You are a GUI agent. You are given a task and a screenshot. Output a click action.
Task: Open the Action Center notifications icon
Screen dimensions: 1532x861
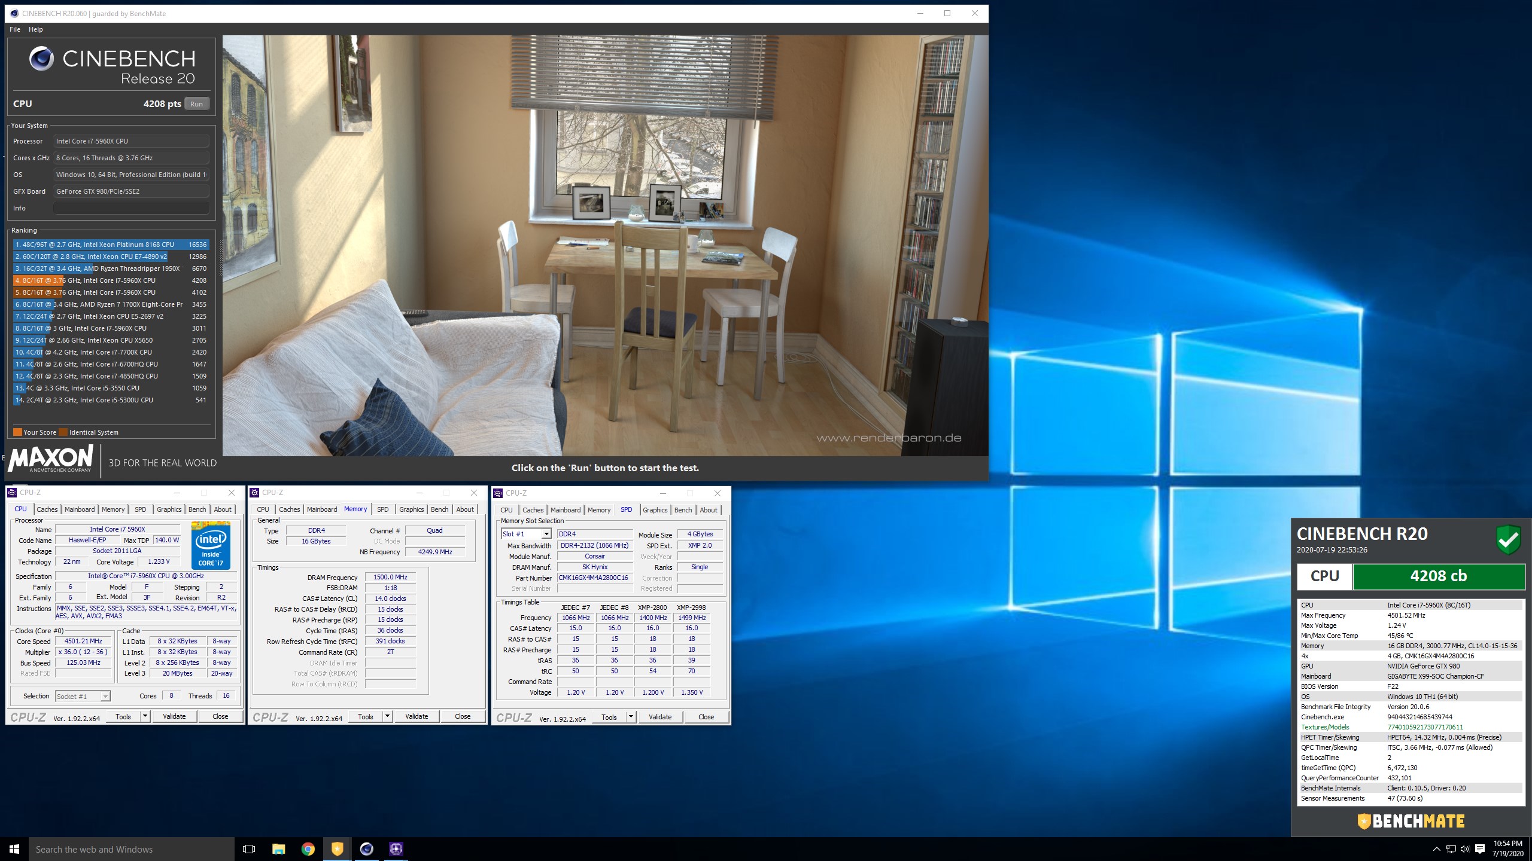click(1480, 849)
